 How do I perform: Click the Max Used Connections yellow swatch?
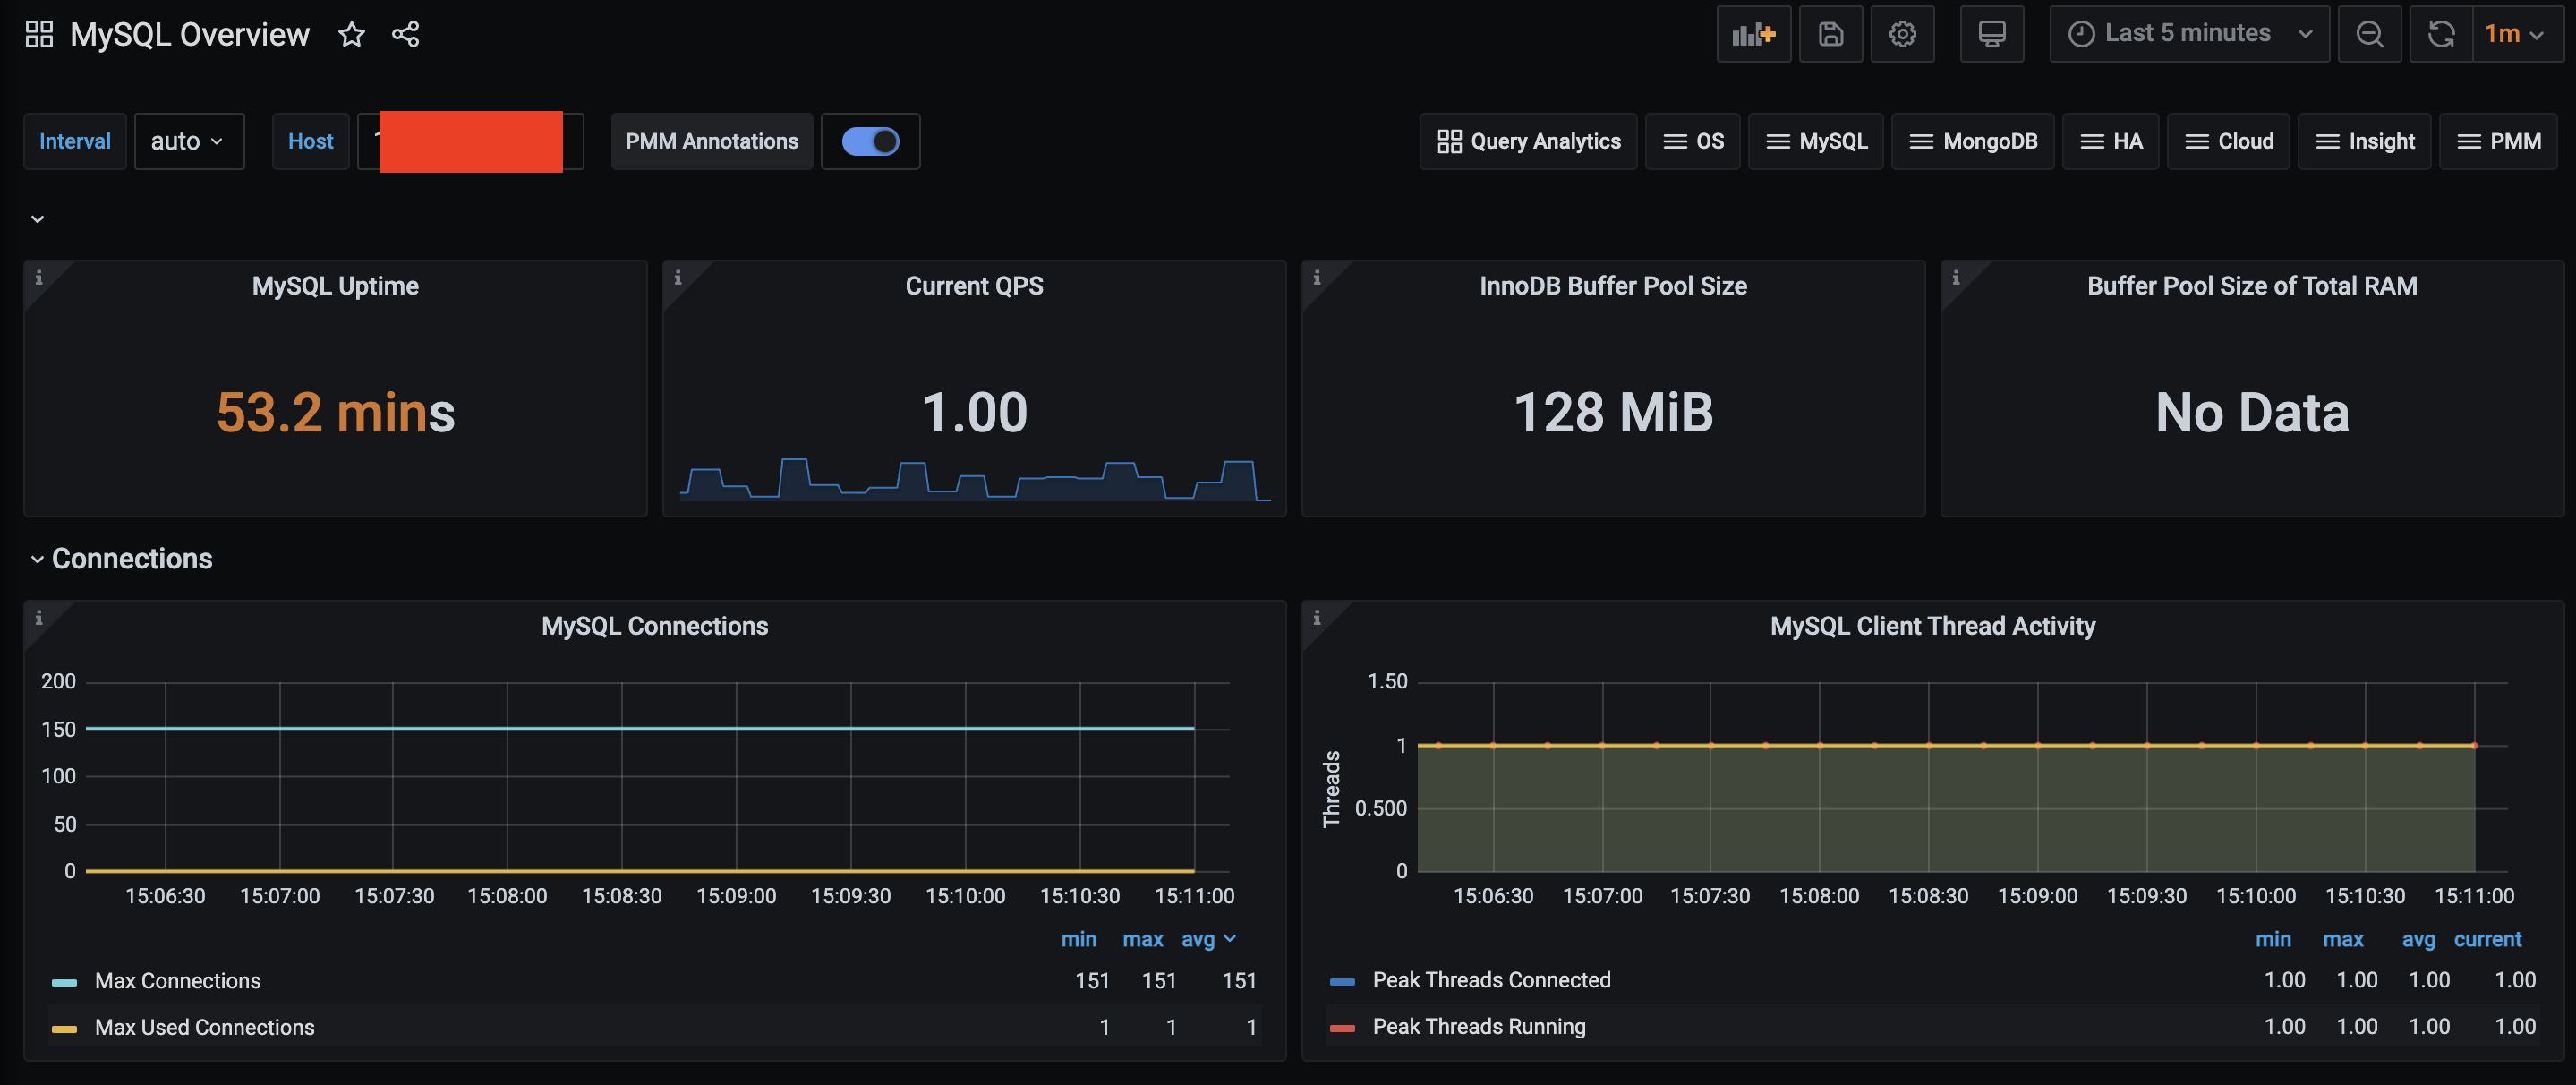[64, 1029]
